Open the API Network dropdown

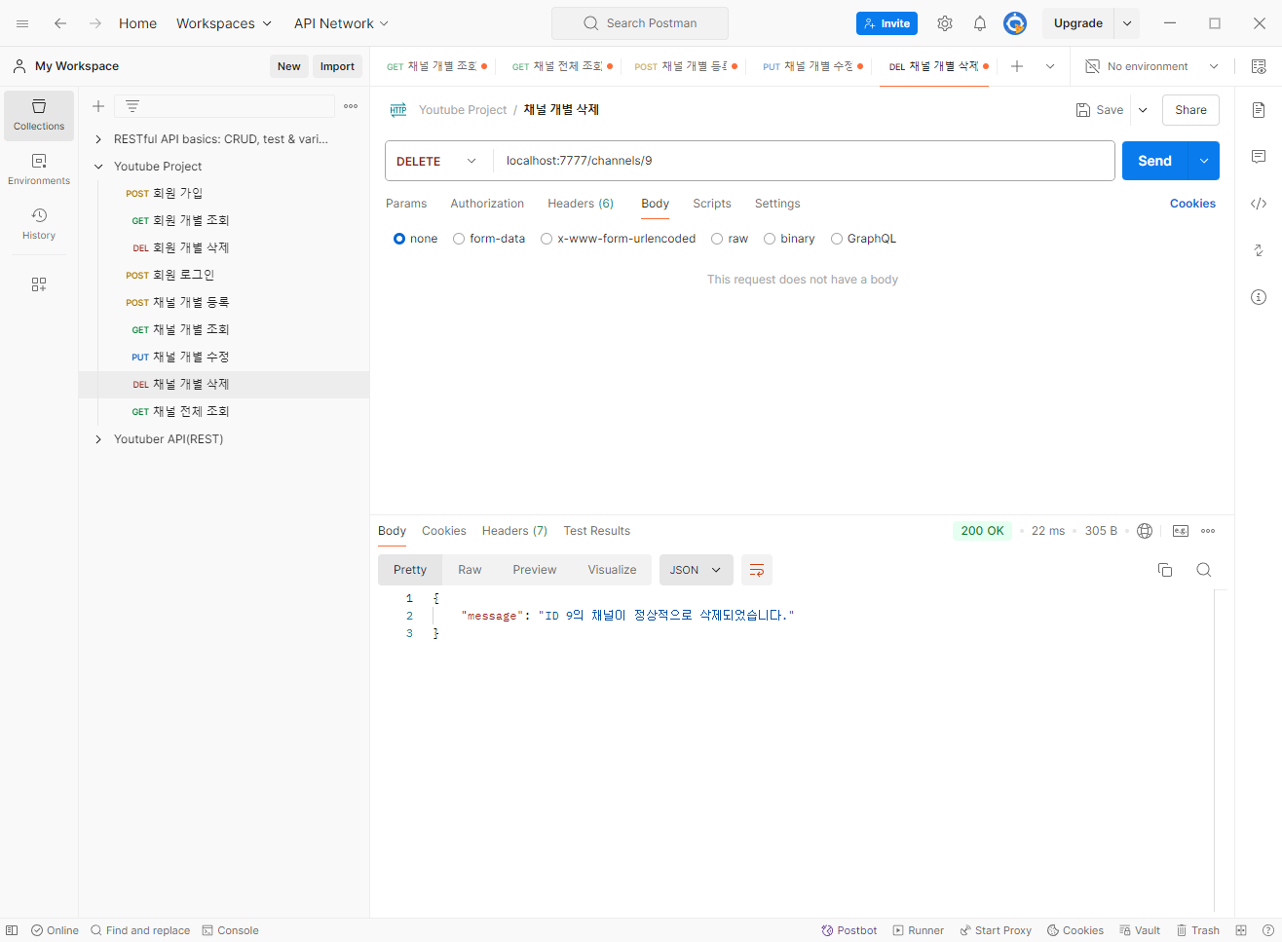(342, 23)
